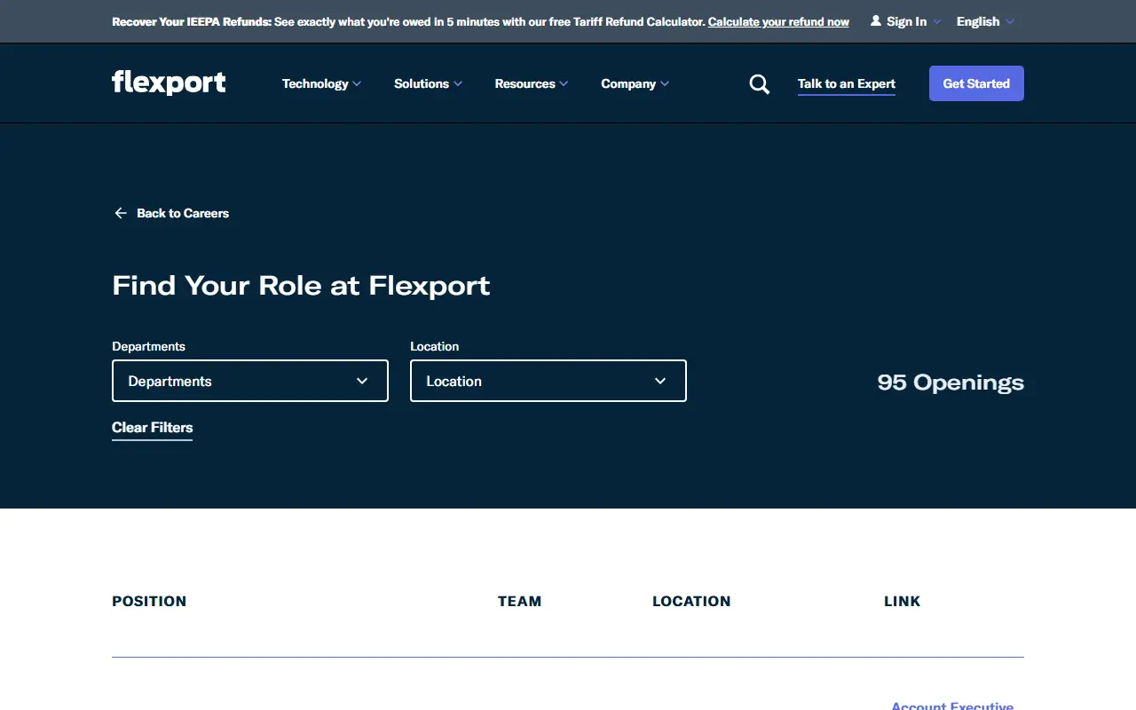1136x710 pixels.
Task: Click the back arrow beside Back to Careers
Action: (121, 213)
